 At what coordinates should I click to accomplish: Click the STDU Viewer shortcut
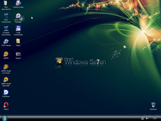coord(6,41)
